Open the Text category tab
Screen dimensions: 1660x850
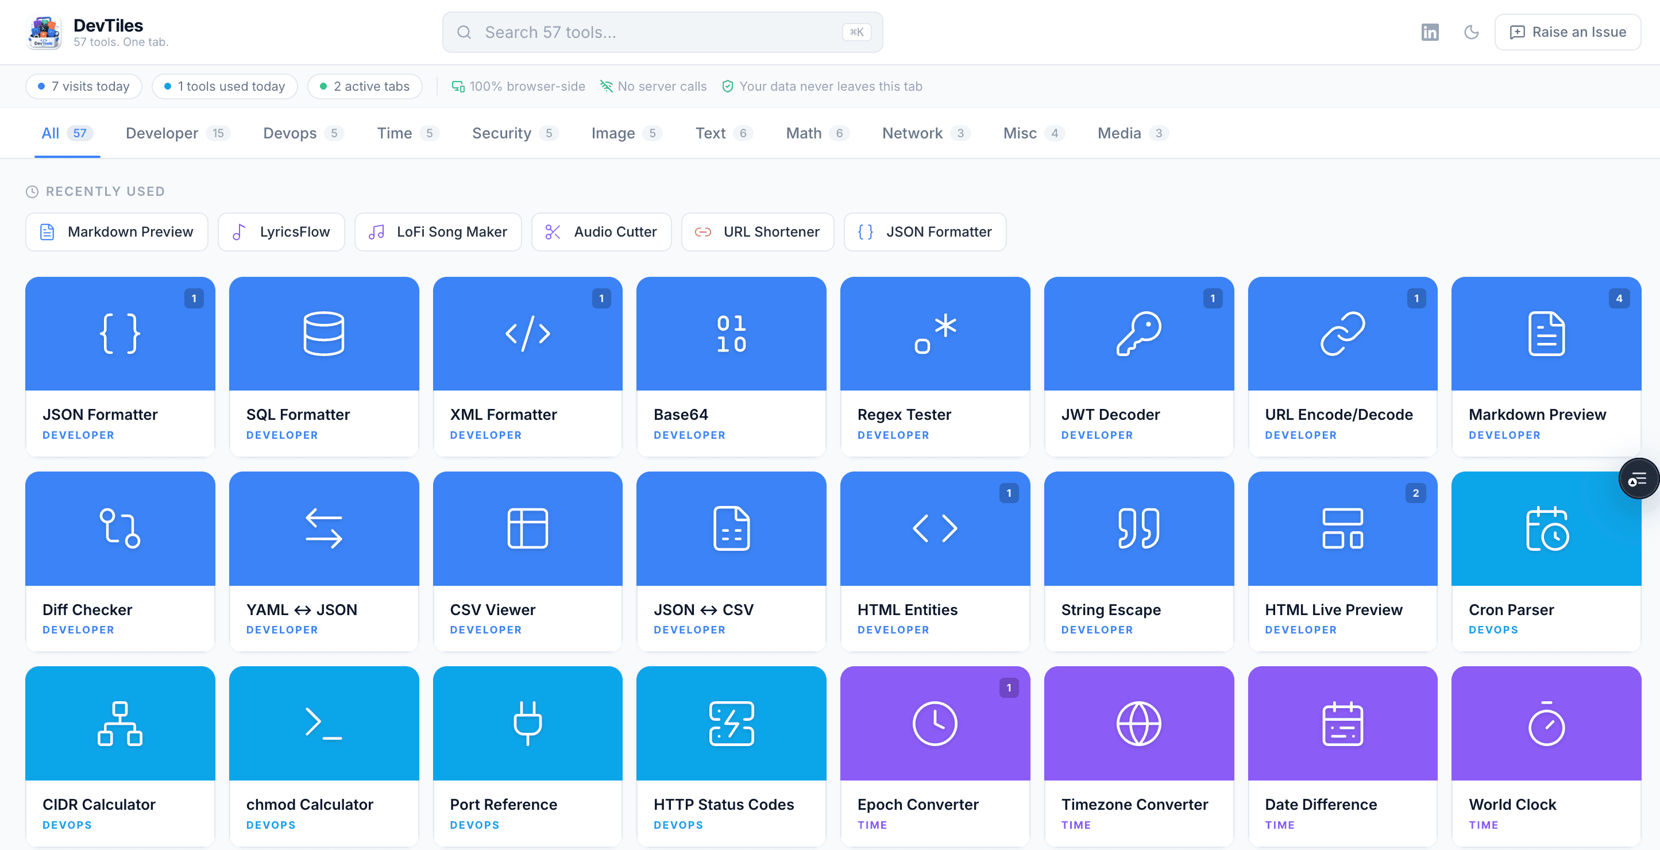click(723, 133)
